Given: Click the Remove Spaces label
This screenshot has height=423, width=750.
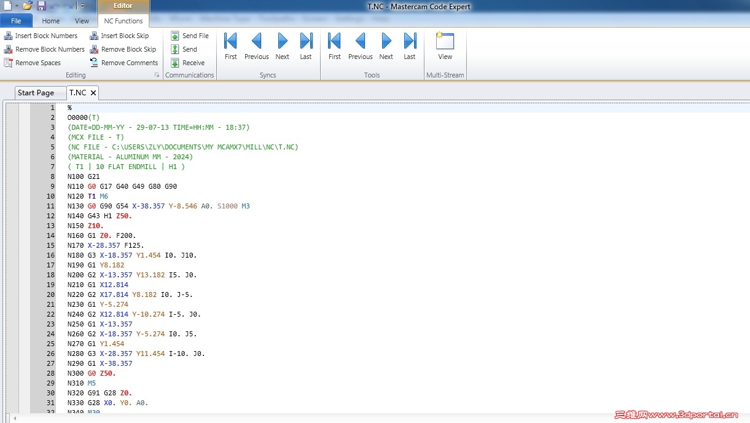Looking at the screenshot, I should click(x=38, y=63).
